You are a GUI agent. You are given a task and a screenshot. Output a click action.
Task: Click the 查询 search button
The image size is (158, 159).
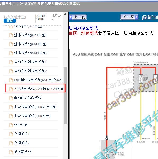click(x=10, y=21)
